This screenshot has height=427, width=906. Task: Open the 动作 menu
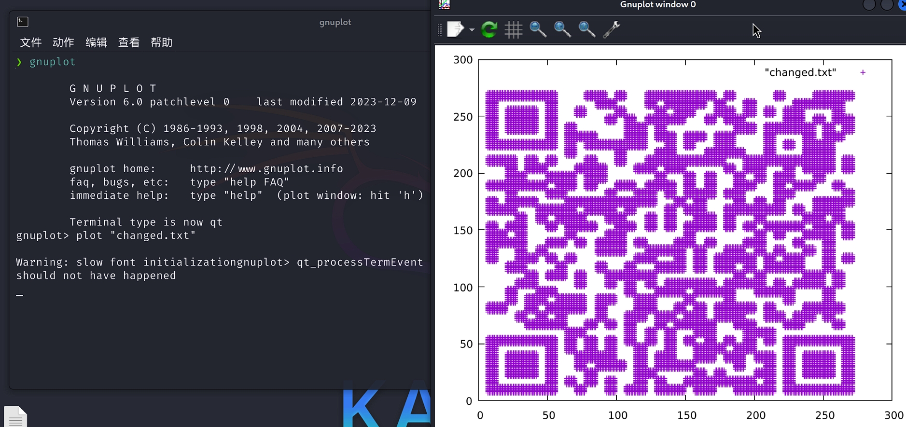[63, 42]
